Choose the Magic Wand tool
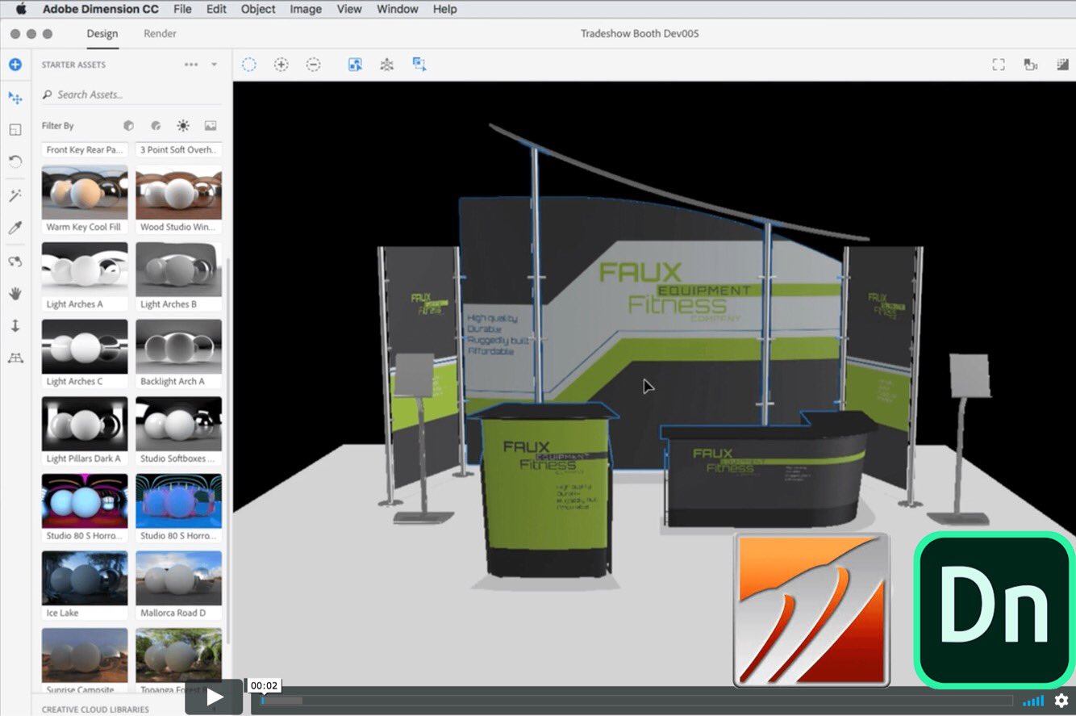Screen dimensions: 1076x716 pos(15,195)
